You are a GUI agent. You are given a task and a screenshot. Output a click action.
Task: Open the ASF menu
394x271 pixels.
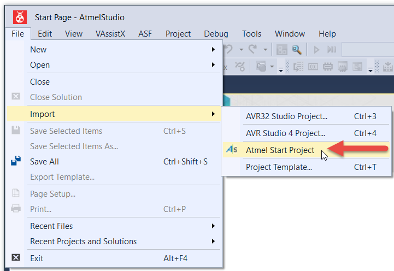coord(145,33)
